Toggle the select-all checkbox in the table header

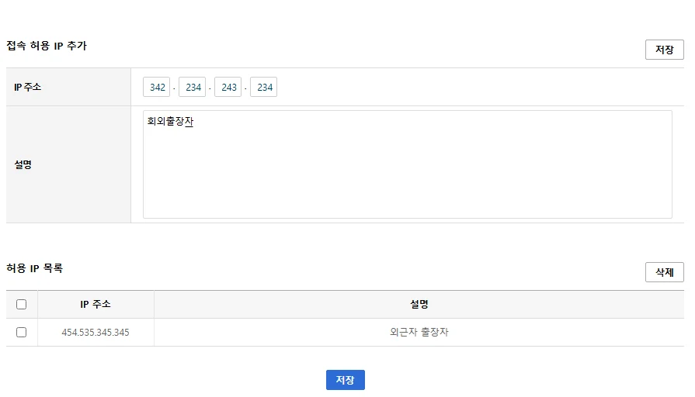22,305
